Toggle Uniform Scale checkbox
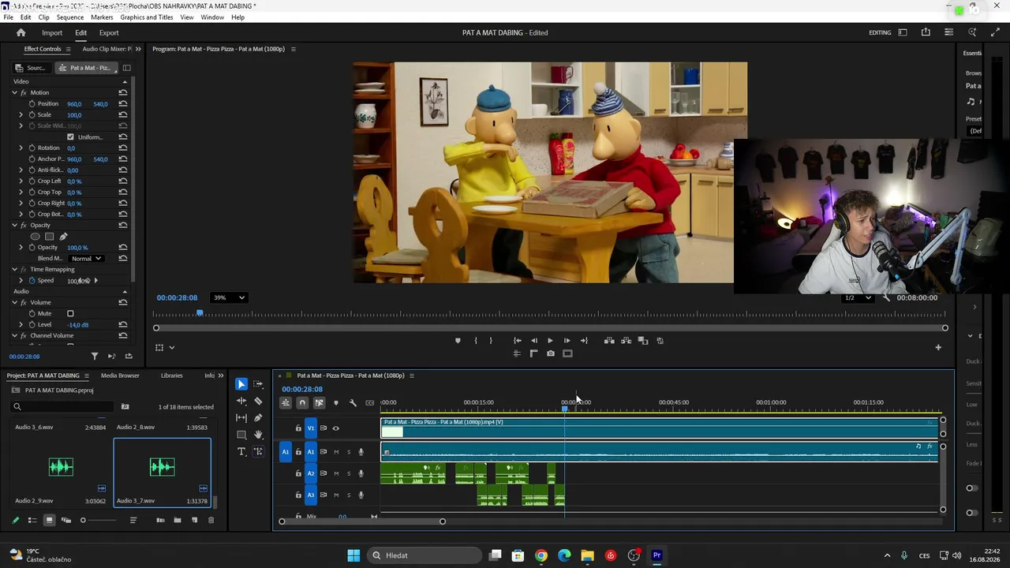This screenshot has width=1010, height=568. [70, 137]
